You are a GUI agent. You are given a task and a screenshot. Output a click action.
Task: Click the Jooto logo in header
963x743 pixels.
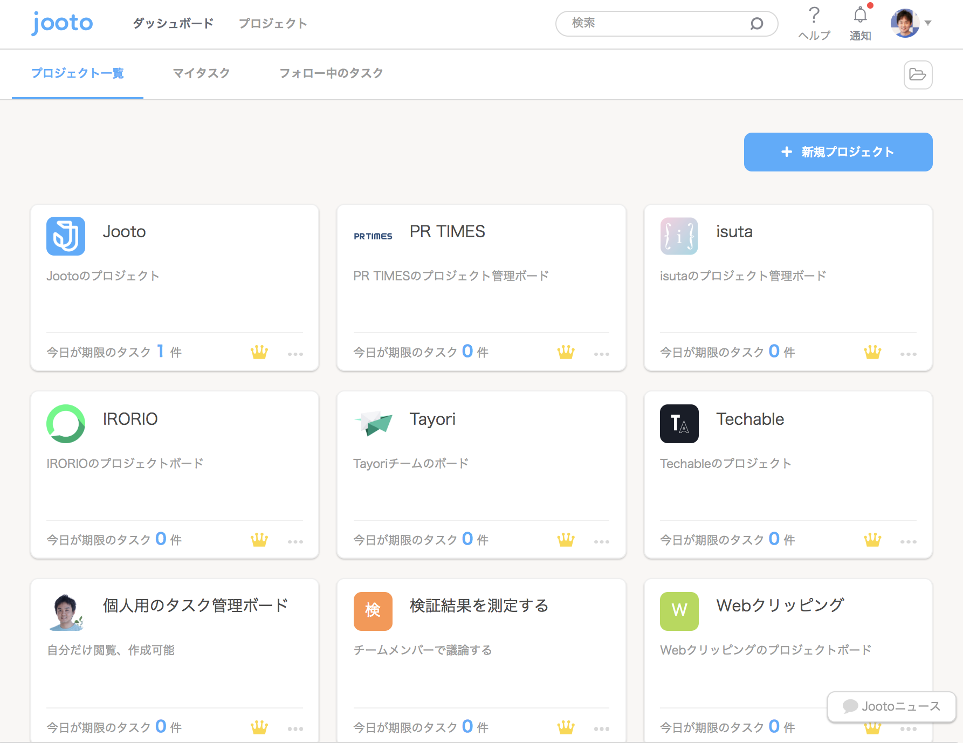point(62,23)
